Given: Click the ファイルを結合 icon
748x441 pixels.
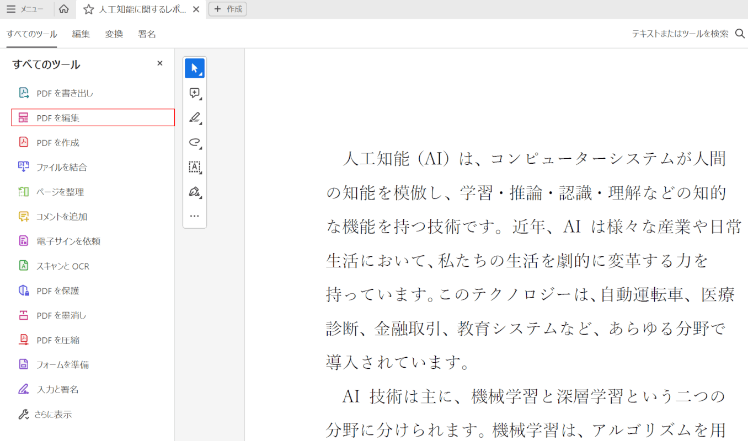Looking at the screenshot, I should (24, 167).
